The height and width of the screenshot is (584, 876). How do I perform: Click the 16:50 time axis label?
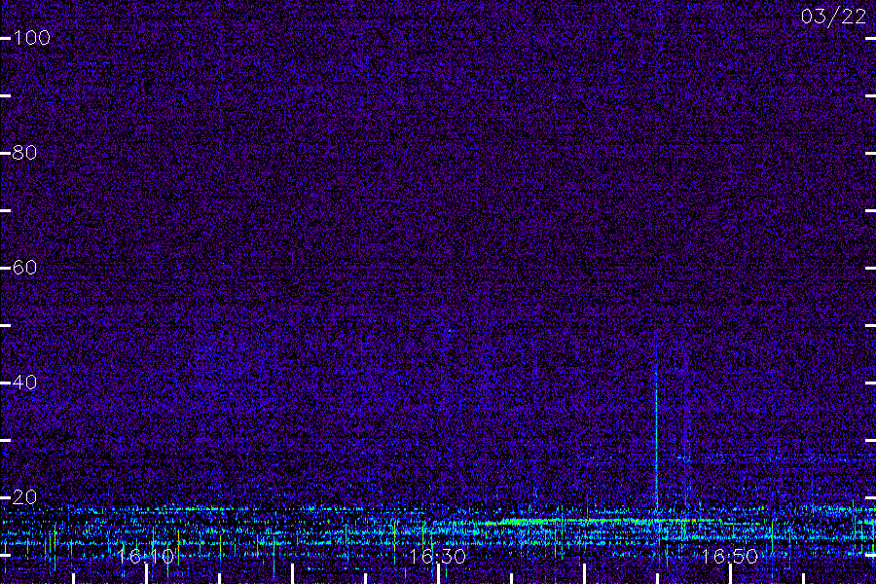730,556
